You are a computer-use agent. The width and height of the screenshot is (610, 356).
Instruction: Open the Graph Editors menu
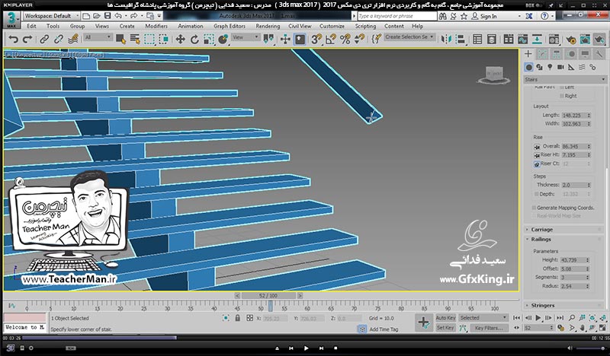point(230,26)
